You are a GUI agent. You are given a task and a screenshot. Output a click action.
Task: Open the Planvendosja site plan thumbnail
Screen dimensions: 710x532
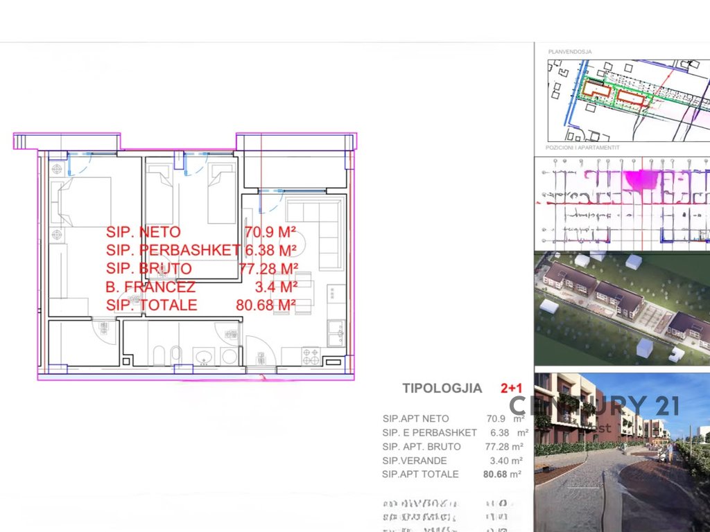pos(628,100)
